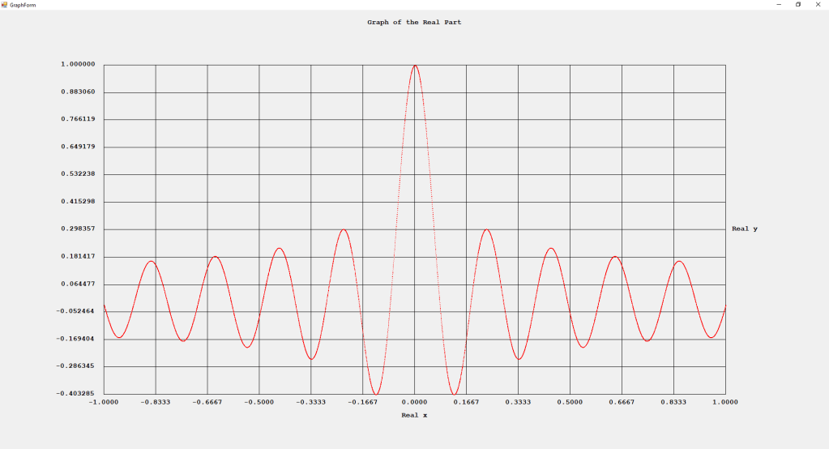The height and width of the screenshot is (449, 829).
Task: Minimize the GraphForm window
Action: click(779, 4)
